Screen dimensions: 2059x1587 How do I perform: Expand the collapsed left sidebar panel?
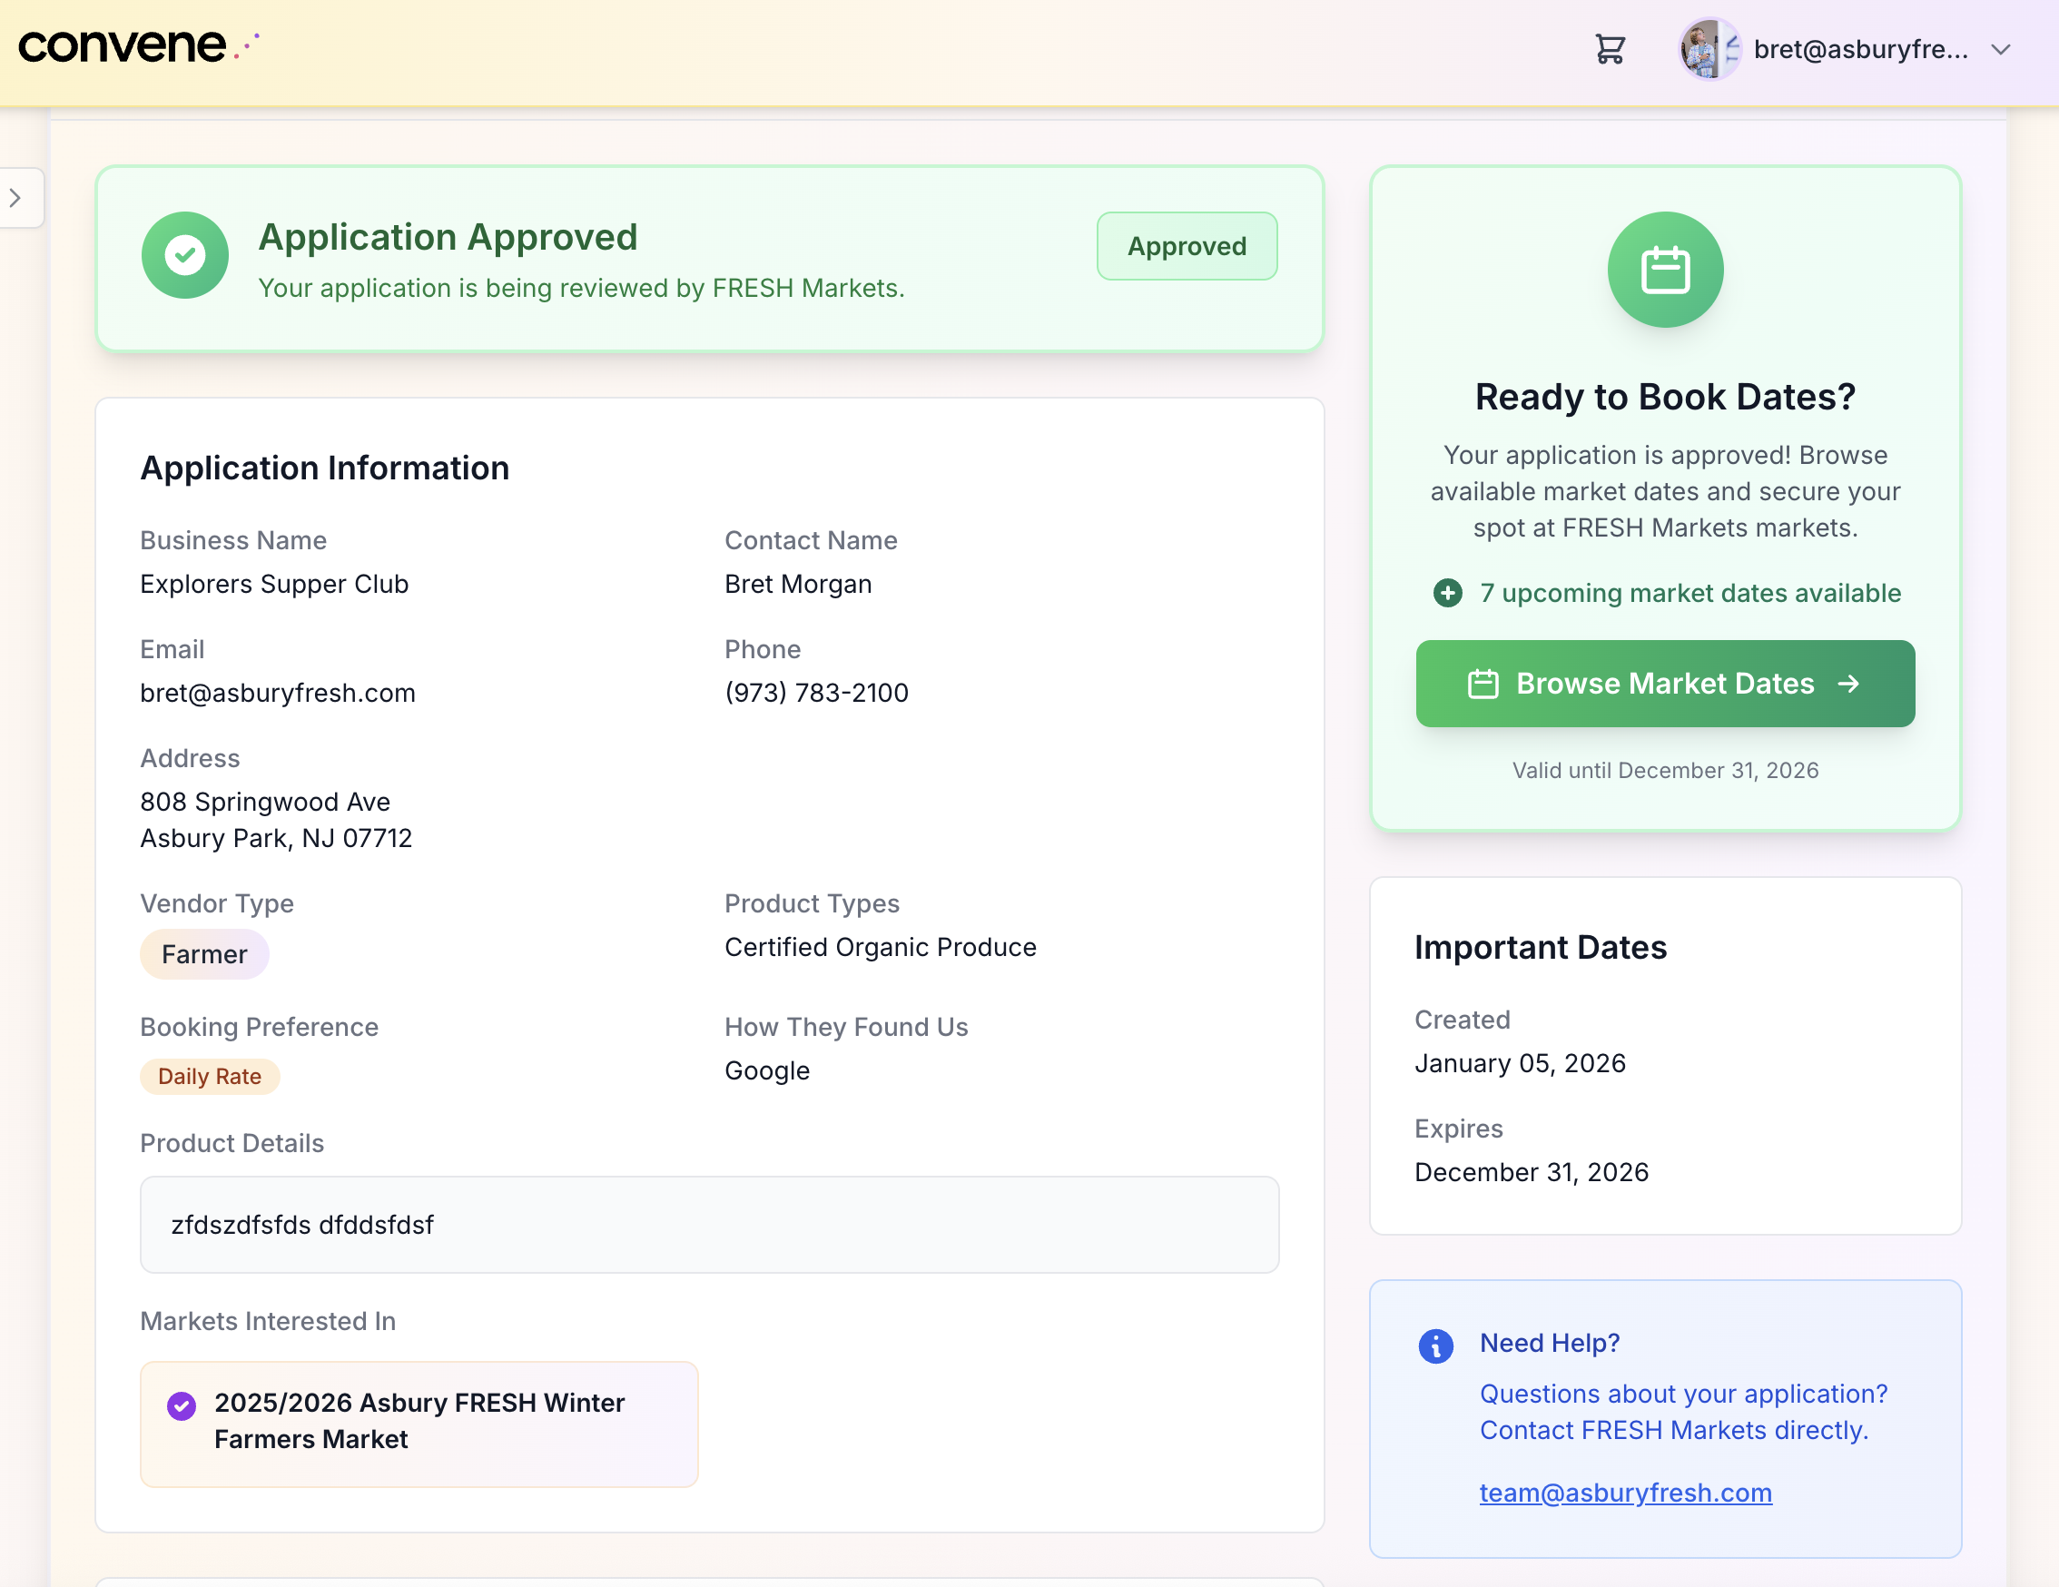pos(17,198)
